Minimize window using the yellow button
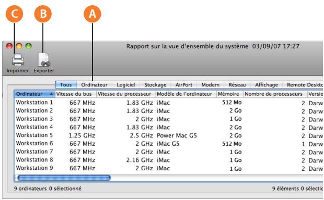The height and width of the screenshot is (200, 324). pyautogui.click(x=19, y=46)
